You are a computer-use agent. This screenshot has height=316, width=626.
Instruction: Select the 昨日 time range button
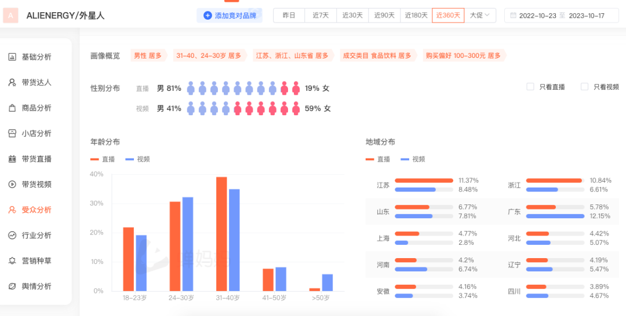point(289,16)
